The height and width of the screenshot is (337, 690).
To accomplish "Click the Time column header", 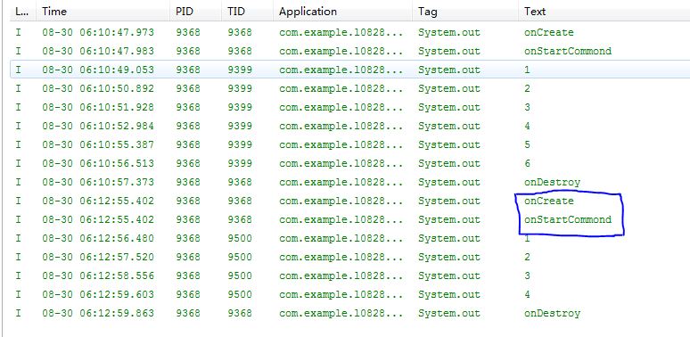I will pos(103,12).
